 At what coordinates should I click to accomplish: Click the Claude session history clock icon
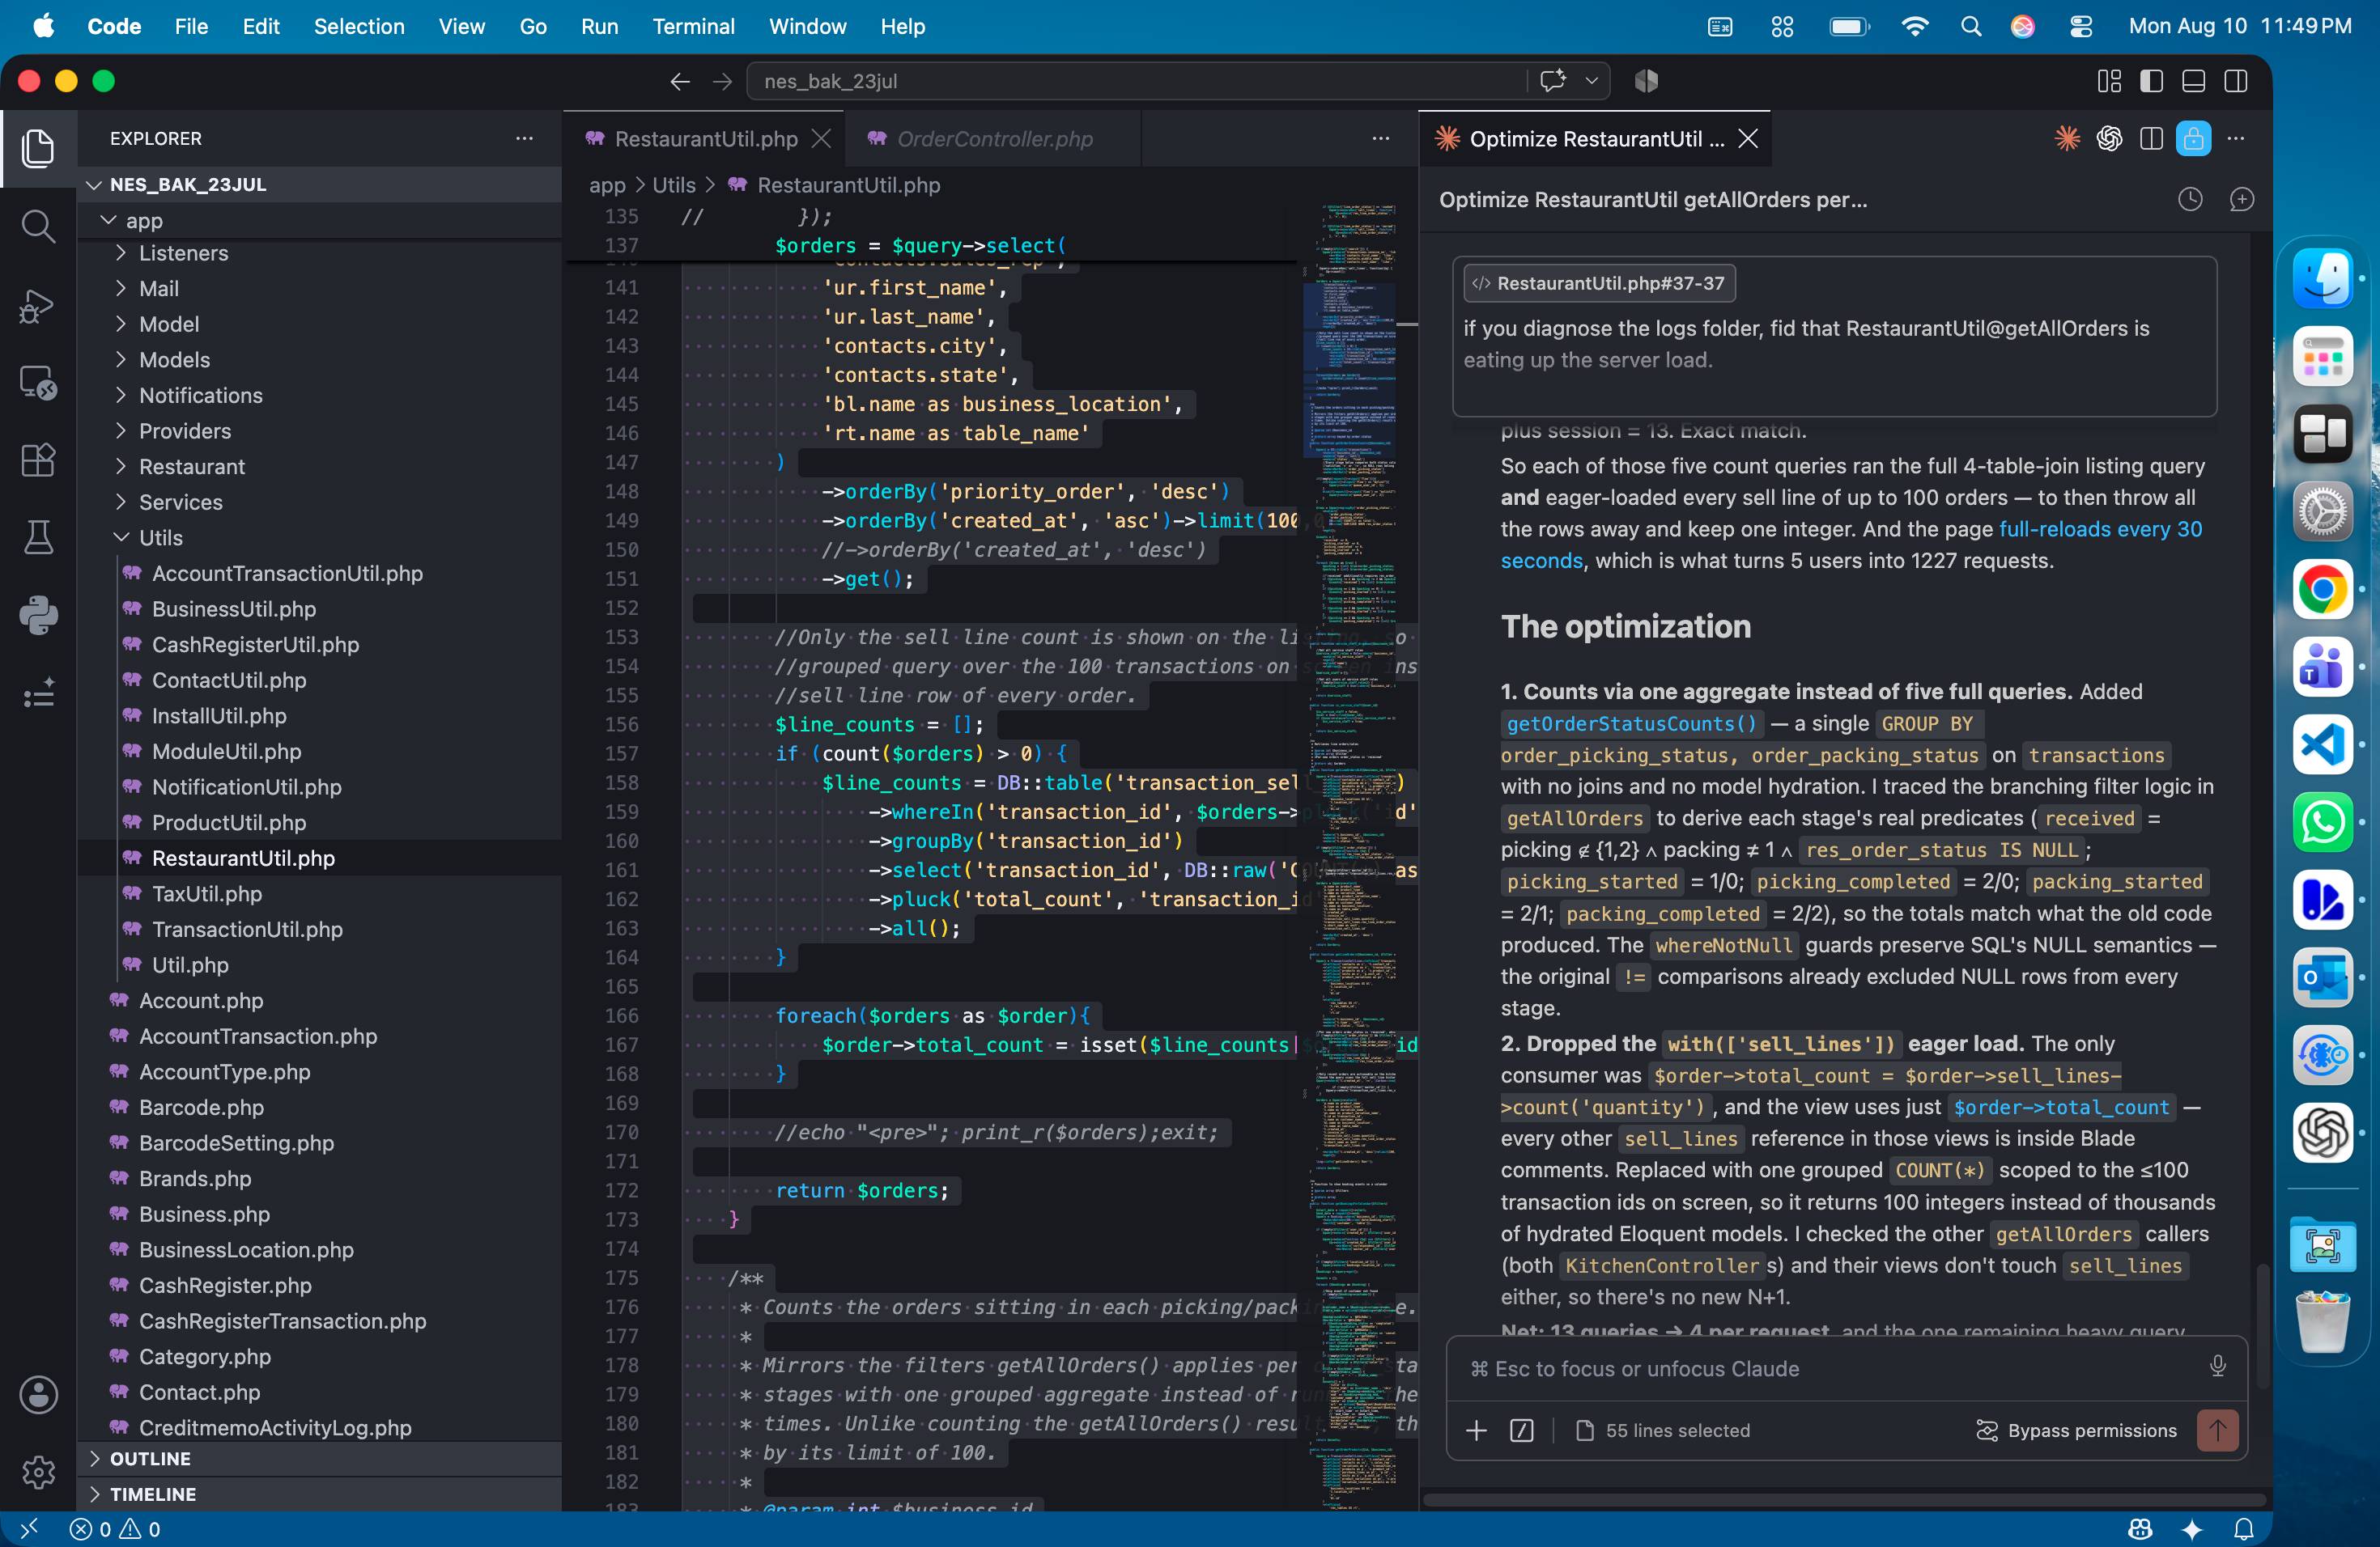2190,200
